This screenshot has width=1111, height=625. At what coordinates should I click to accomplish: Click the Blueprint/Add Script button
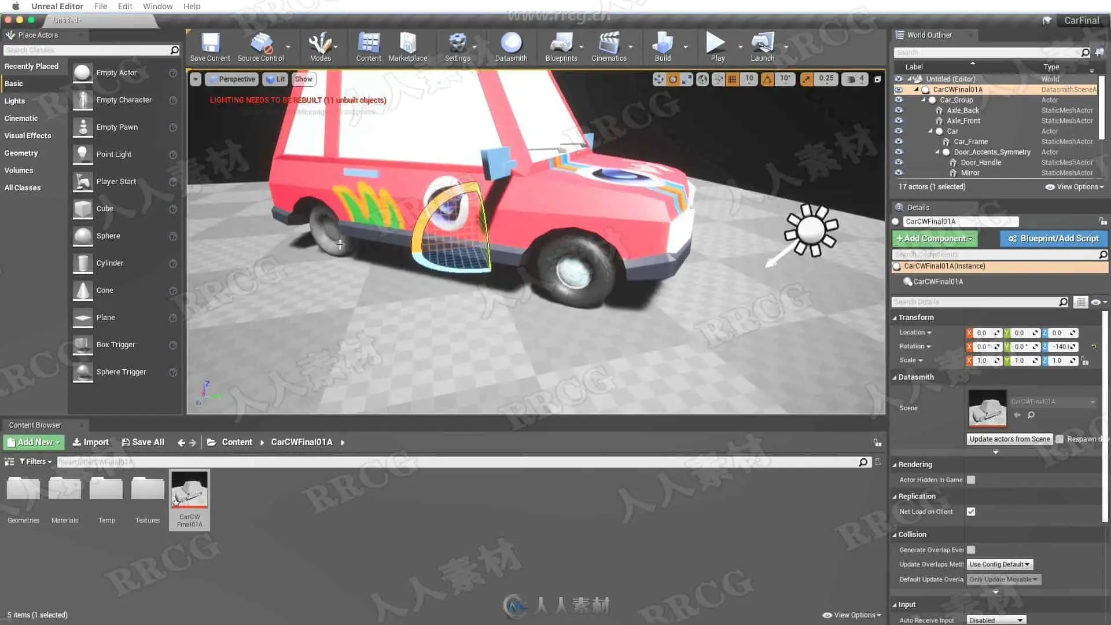(1053, 238)
